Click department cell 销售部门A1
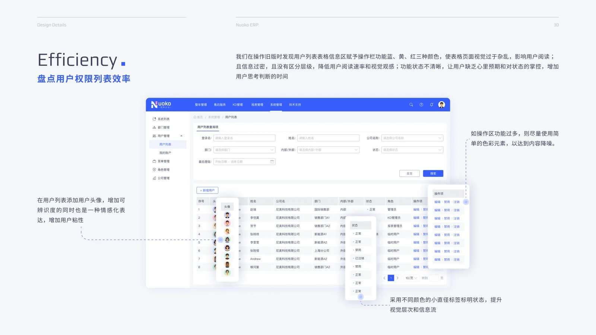The height and width of the screenshot is (335, 596). tap(322, 218)
